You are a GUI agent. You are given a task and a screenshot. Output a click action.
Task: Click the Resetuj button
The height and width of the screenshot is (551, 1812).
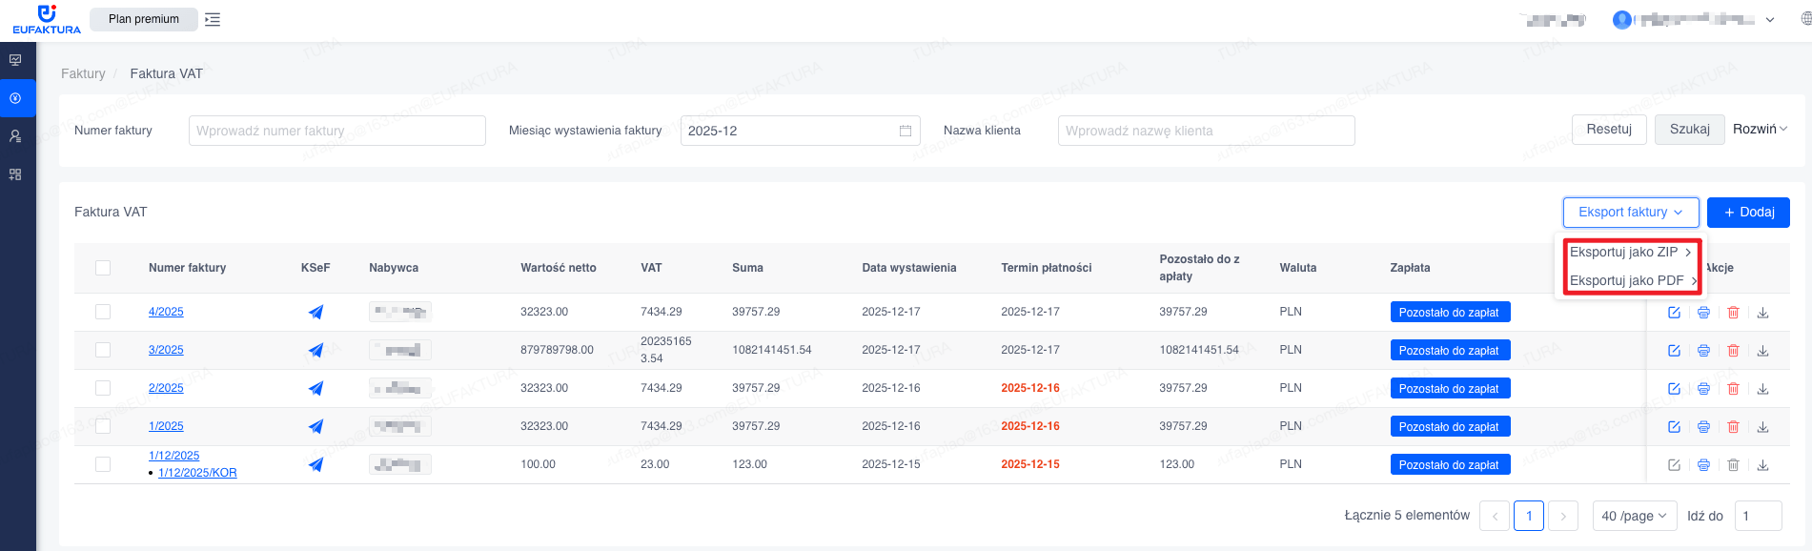pyautogui.click(x=1609, y=130)
